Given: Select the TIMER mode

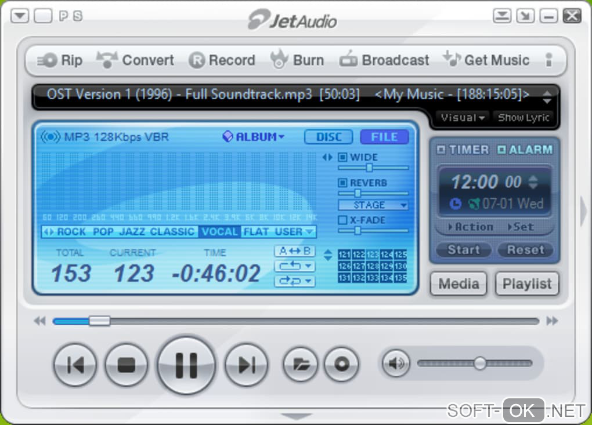Looking at the screenshot, I should point(463,150).
